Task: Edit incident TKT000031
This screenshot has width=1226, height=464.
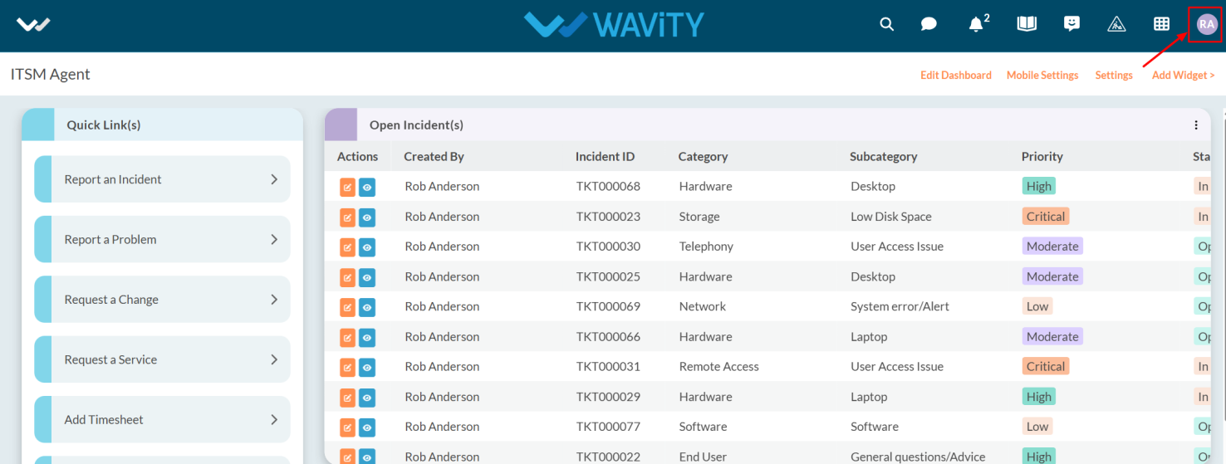Action: 347,367
